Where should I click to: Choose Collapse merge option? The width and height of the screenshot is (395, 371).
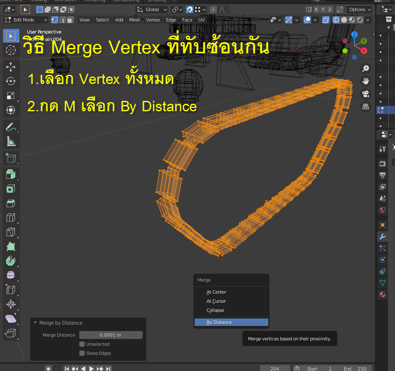[x=231, y=310]
